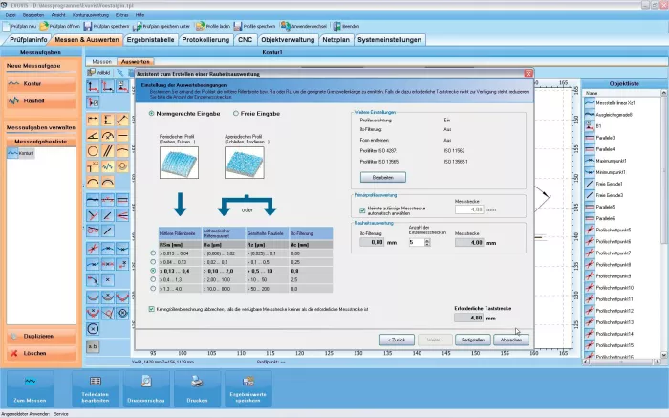Click the Profil laden toolbar icon
The width and height of the screenshot is (669, 418).
point(207,26)
